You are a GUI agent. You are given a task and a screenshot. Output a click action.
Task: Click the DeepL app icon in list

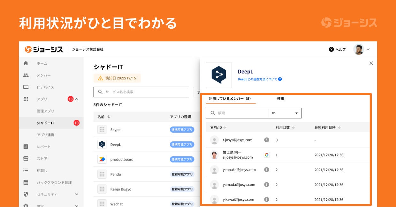(x=102, y=144)
